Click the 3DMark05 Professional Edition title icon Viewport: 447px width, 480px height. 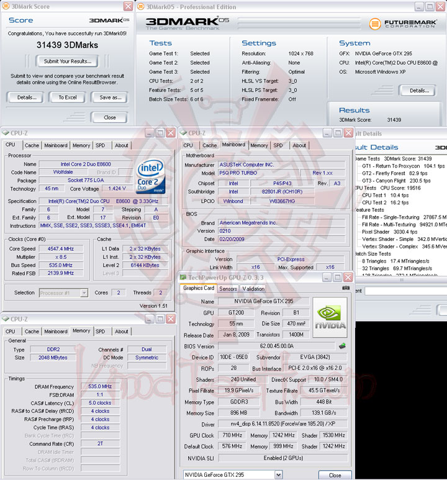click(x=140, y=6)
